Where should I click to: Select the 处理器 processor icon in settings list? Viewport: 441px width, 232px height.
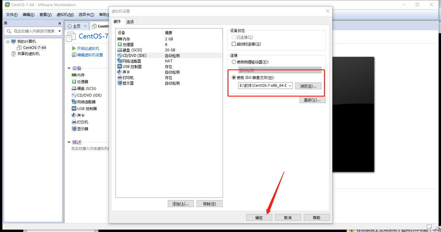point(120,45)
